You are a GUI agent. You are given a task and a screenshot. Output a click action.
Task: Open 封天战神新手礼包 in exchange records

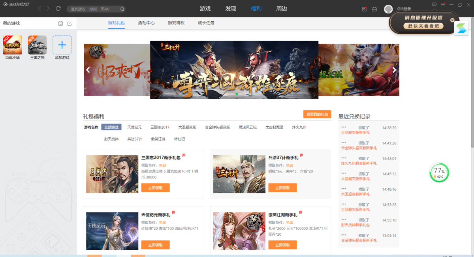pyautogui.click(x=355, y=225)
